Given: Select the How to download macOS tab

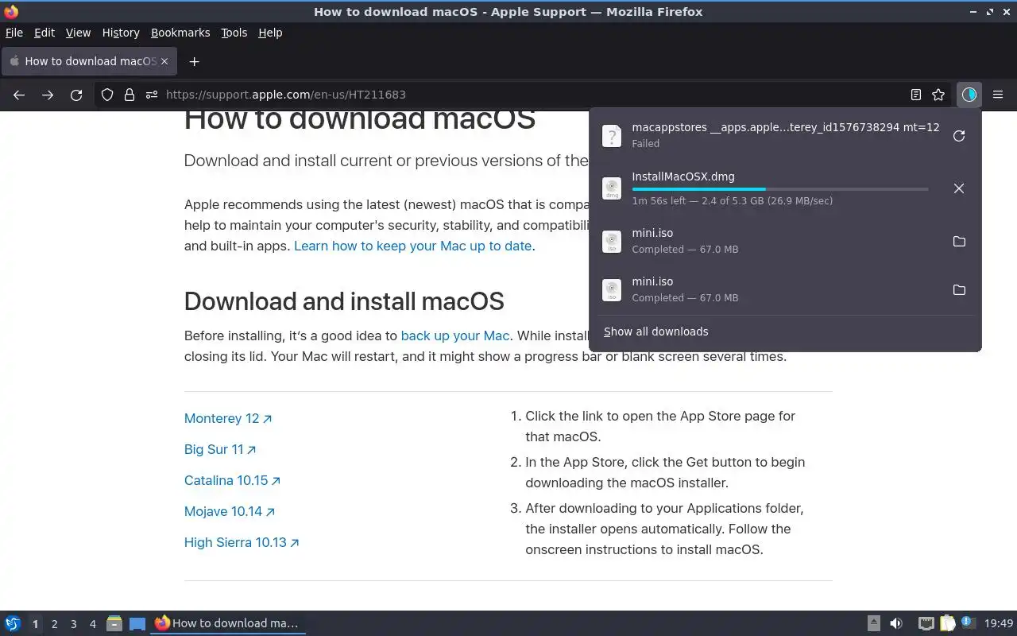Looking at the screenshot, I should point(90,61).
